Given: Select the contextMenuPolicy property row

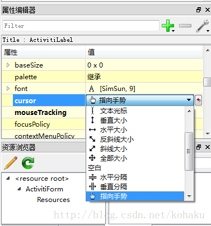Looking at the screenshot, I should point(44,134).
